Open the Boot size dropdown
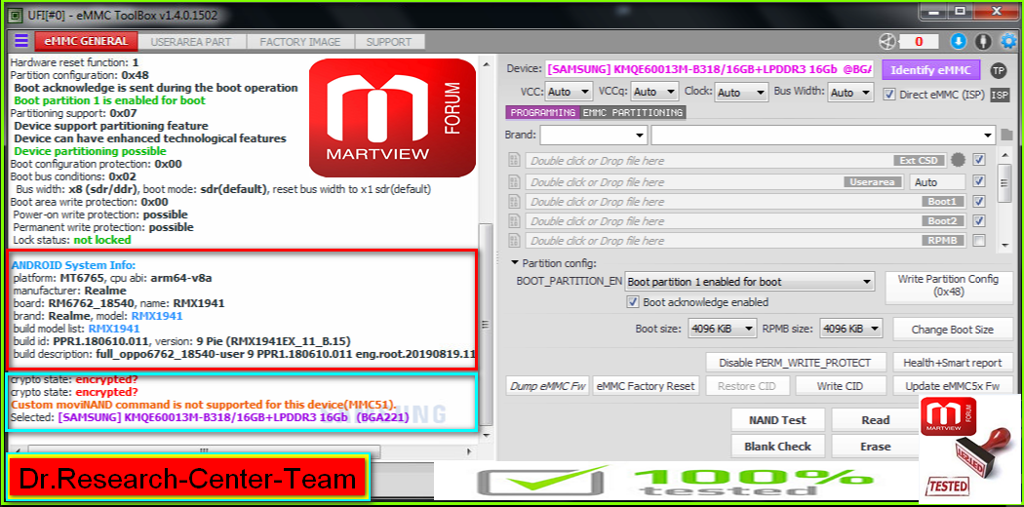Viewport: 1024px width, 507px height. pos(723,329)
